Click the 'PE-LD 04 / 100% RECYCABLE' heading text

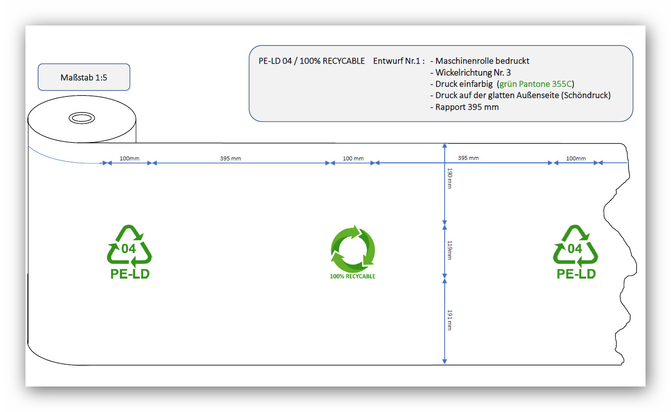click(312, 61)
